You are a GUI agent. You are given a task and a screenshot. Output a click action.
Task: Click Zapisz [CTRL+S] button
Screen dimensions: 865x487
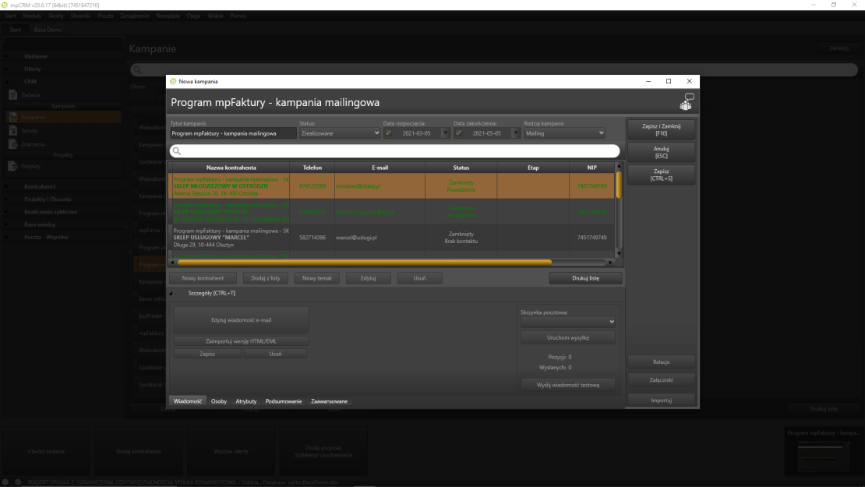[661, 175]
